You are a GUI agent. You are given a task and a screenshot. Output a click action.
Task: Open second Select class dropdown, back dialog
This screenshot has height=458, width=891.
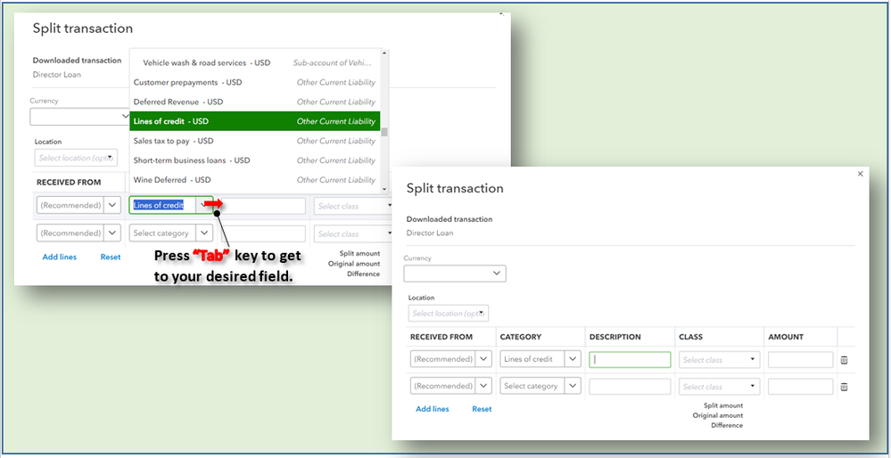click(x=353, y=233)
